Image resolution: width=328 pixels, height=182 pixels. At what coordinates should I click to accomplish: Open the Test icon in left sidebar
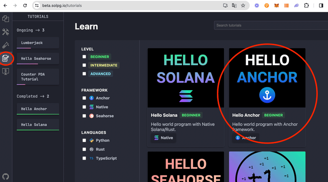(x=6, y=45)
